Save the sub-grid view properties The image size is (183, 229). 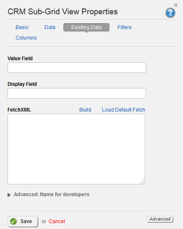pos(23,221)
